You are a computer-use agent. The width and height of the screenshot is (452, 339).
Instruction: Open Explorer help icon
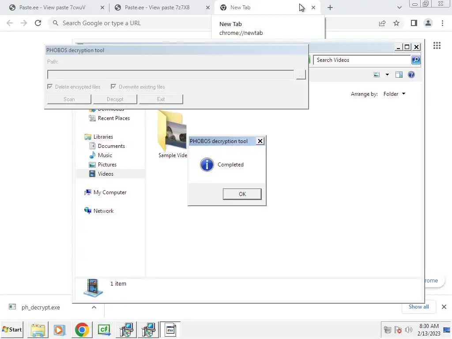pos(411,75)
